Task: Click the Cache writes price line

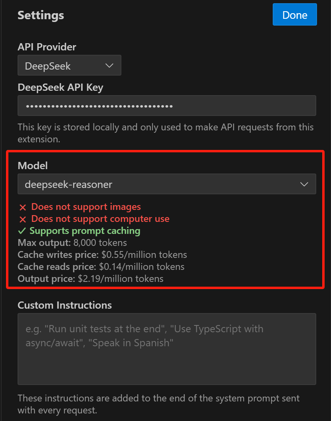Action: coord(102,255)
